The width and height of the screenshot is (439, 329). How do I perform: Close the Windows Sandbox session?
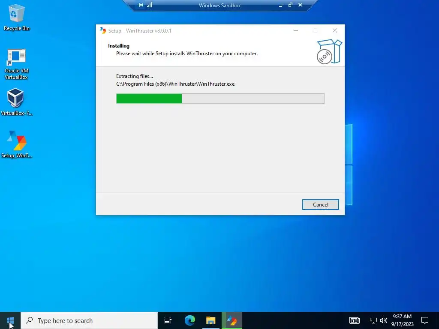click(x=300, y=5)
